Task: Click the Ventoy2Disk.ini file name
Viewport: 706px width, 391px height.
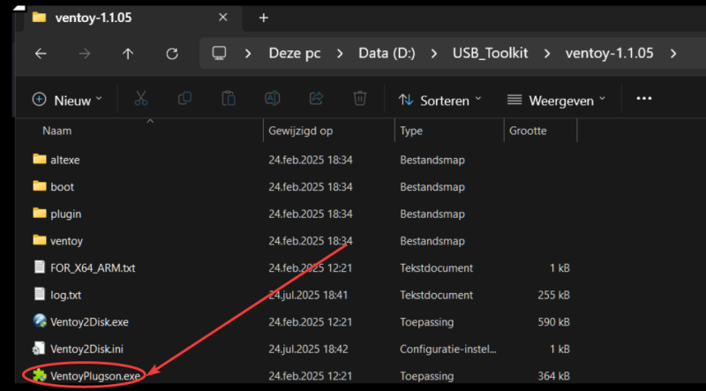Action: pyautogui.click(x=86, y=350)
